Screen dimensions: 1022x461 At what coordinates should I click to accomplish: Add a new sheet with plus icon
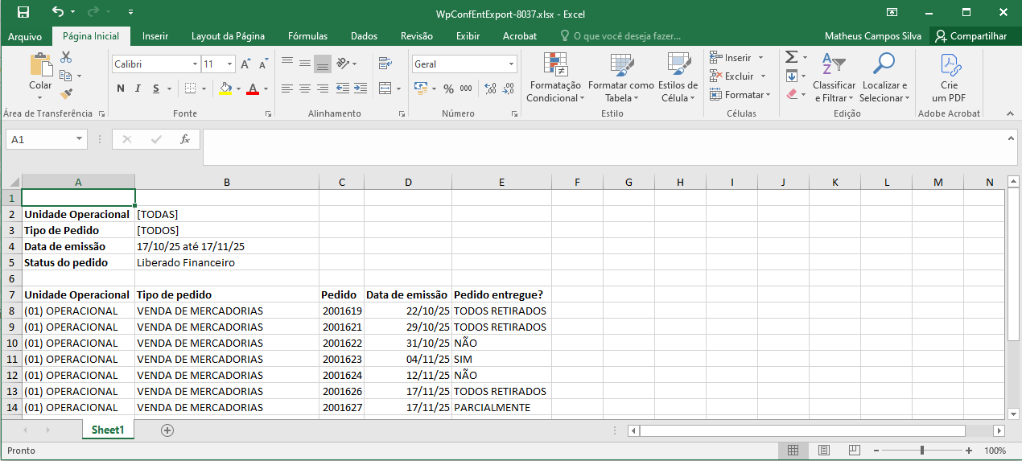(167, 430)
